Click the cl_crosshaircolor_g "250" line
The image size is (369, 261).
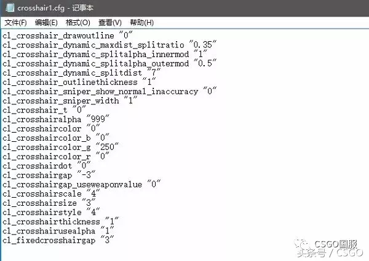(60, 147)
